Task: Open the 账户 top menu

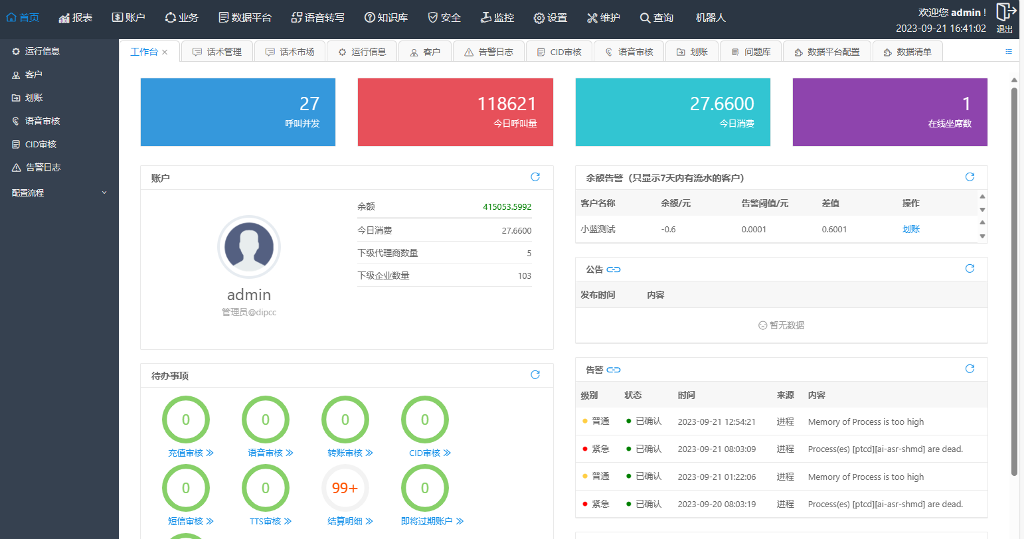Action: (x=129, y=18)
